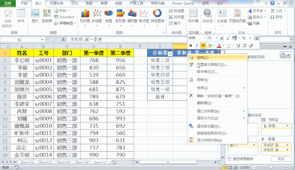This screenshot has height=170, width=295.
Task: Insert Win/Loss sparkline (盈亏)
Action: 175,23
